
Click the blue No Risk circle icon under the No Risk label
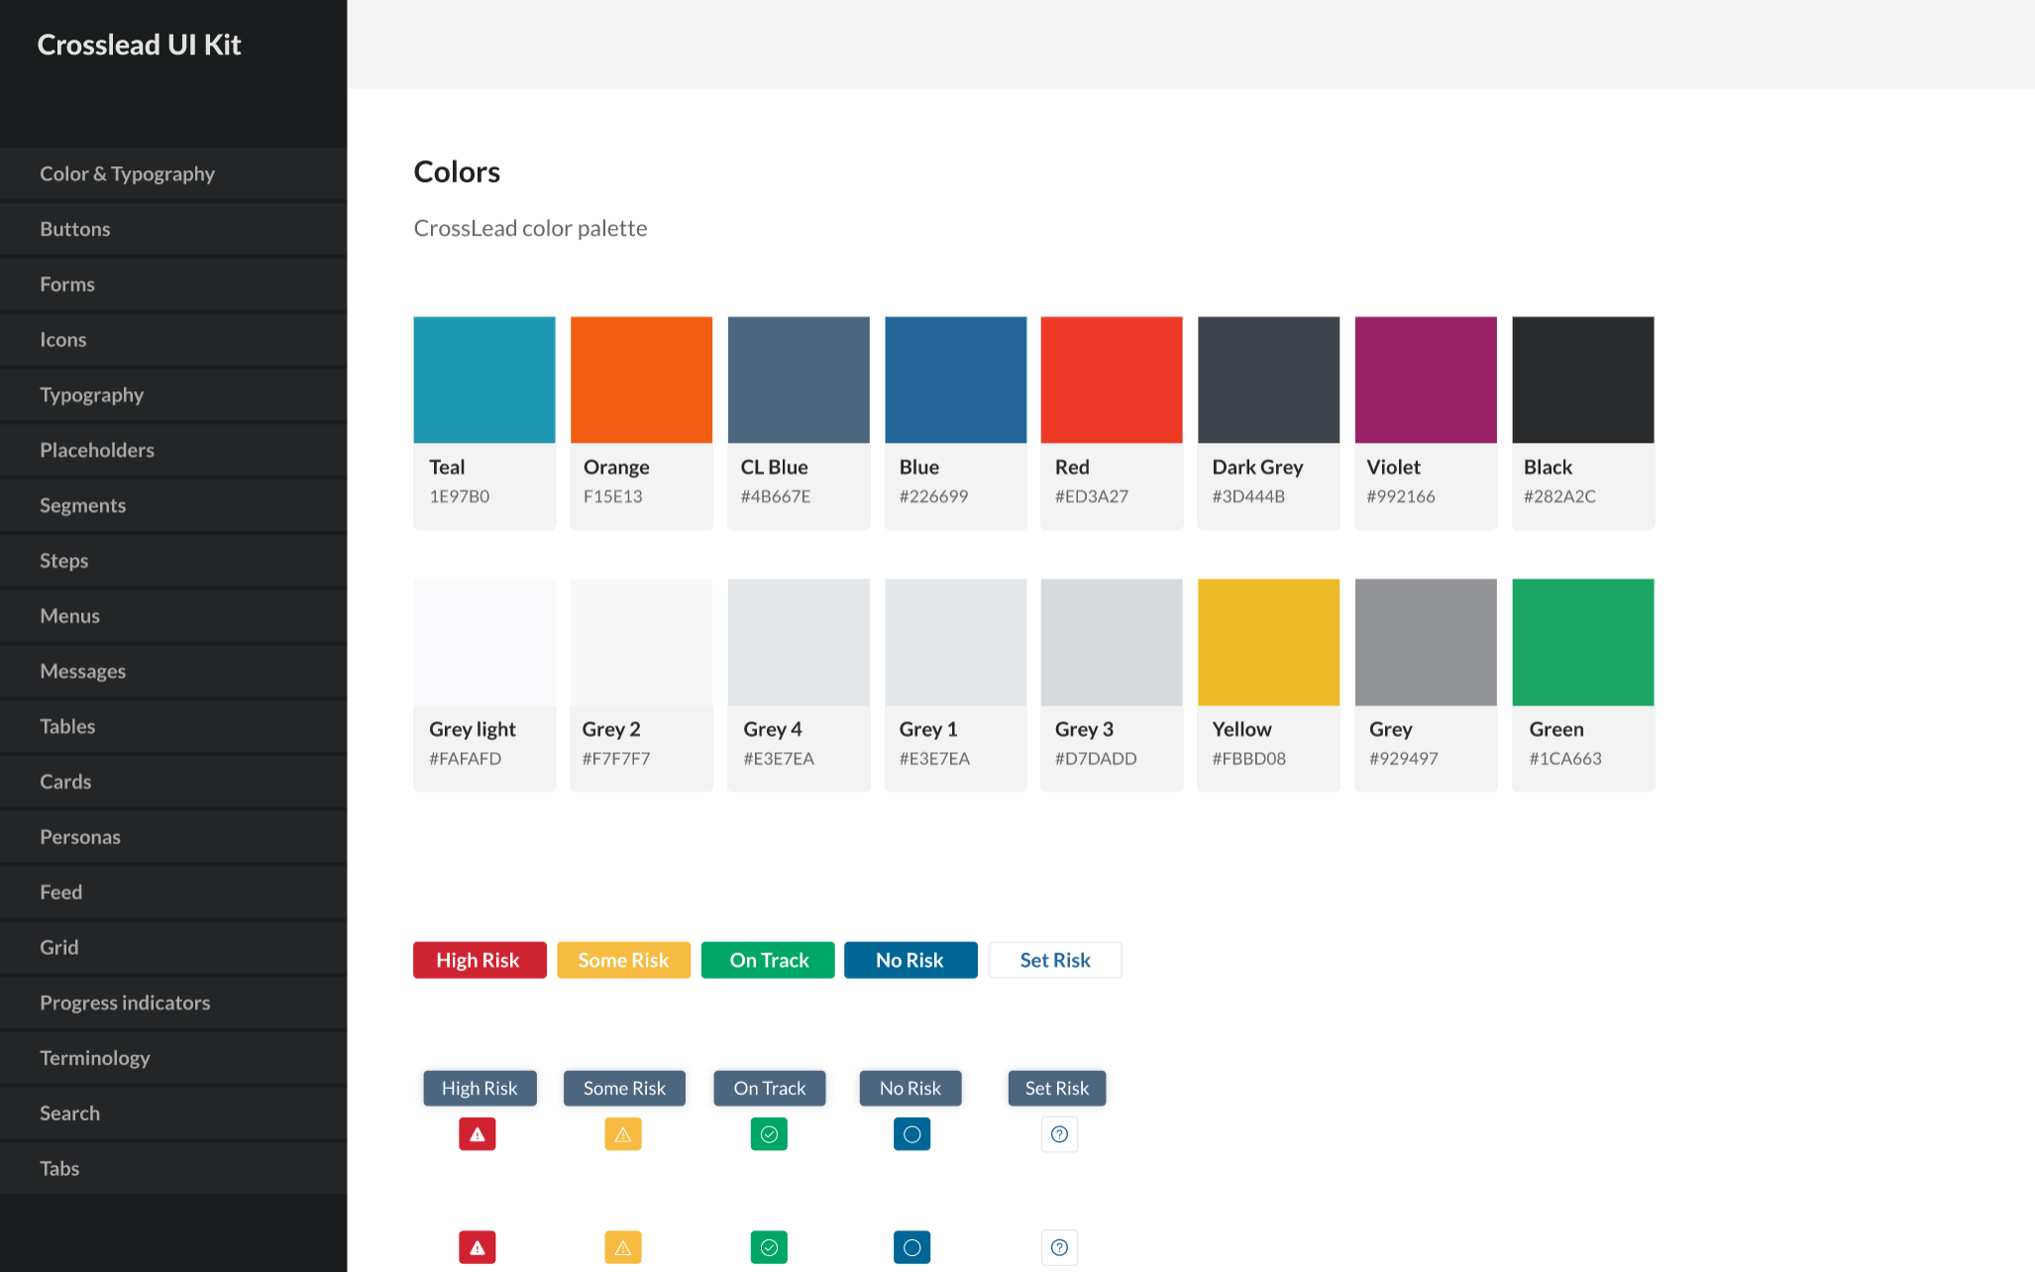[x=911, y=1134]
